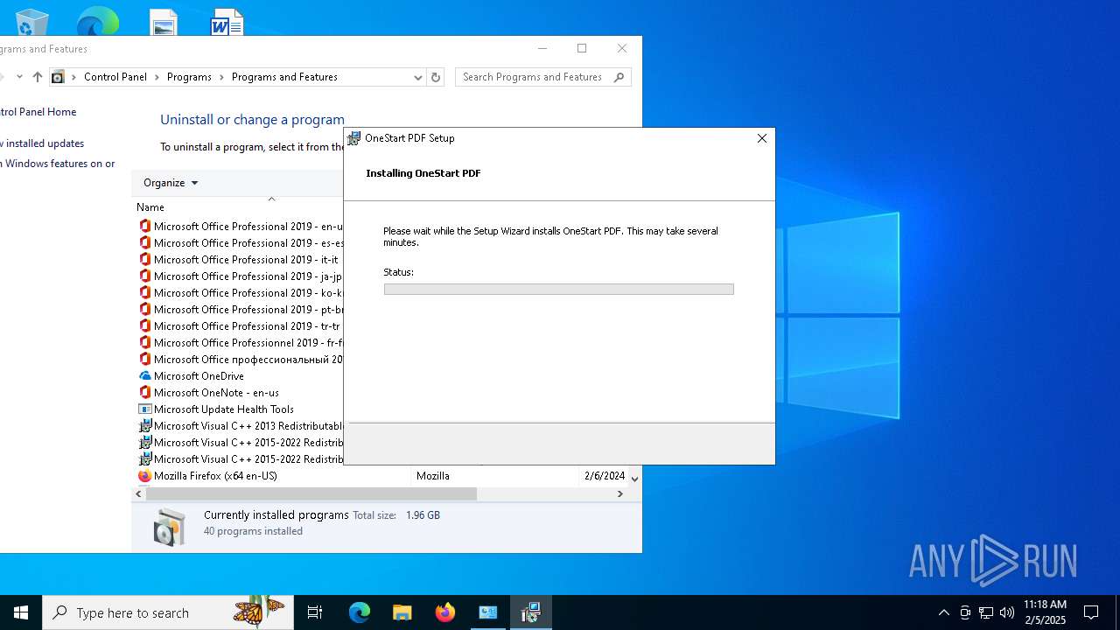The width and height of the screenshot is (1120, 630).
Task: Close the OneStart PDF Setup dialog
Action: [762, 138]
